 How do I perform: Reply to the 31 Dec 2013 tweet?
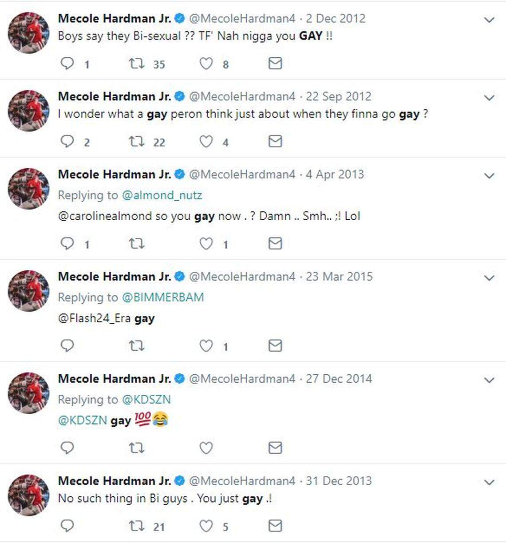(67, 526)
